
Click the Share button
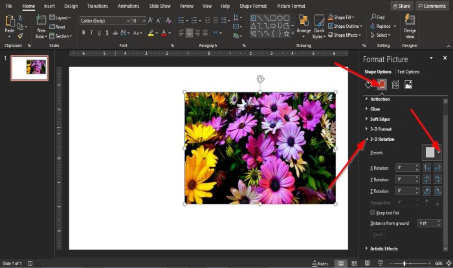coord(401,6)
